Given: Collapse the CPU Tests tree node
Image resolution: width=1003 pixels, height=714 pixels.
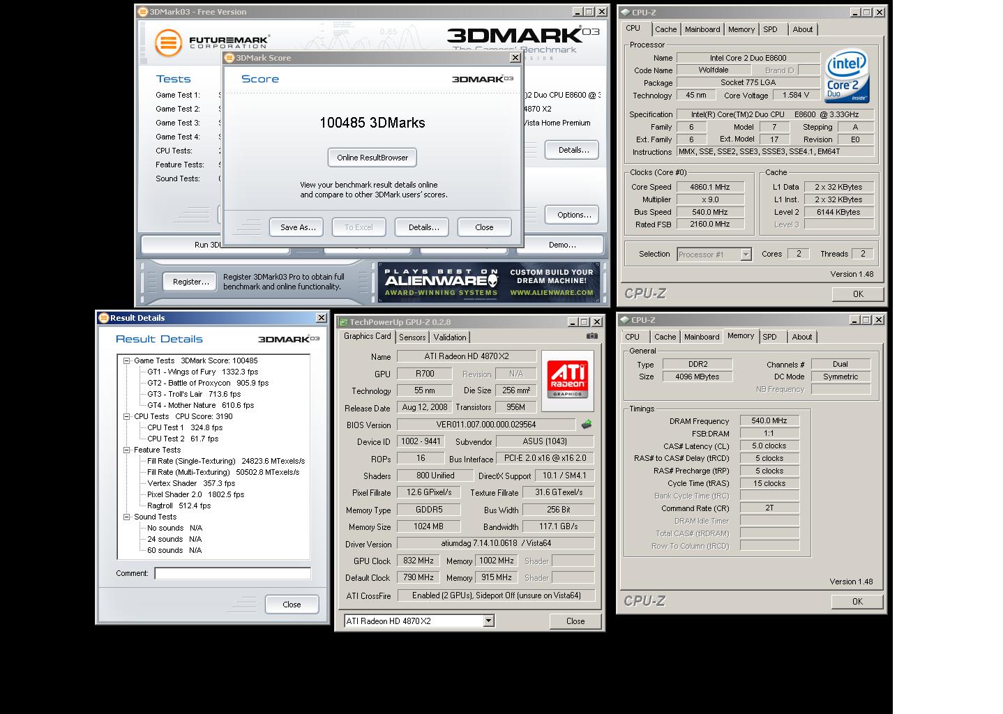Looking at the screenshot, I should pos(127,416).
